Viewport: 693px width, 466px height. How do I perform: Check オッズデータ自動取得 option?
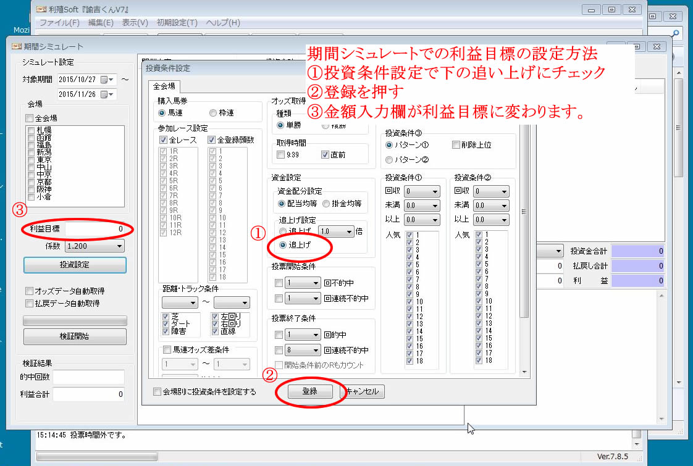pos(29,291)
